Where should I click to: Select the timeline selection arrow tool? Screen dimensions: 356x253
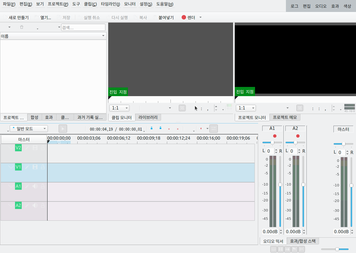(63, 129)
